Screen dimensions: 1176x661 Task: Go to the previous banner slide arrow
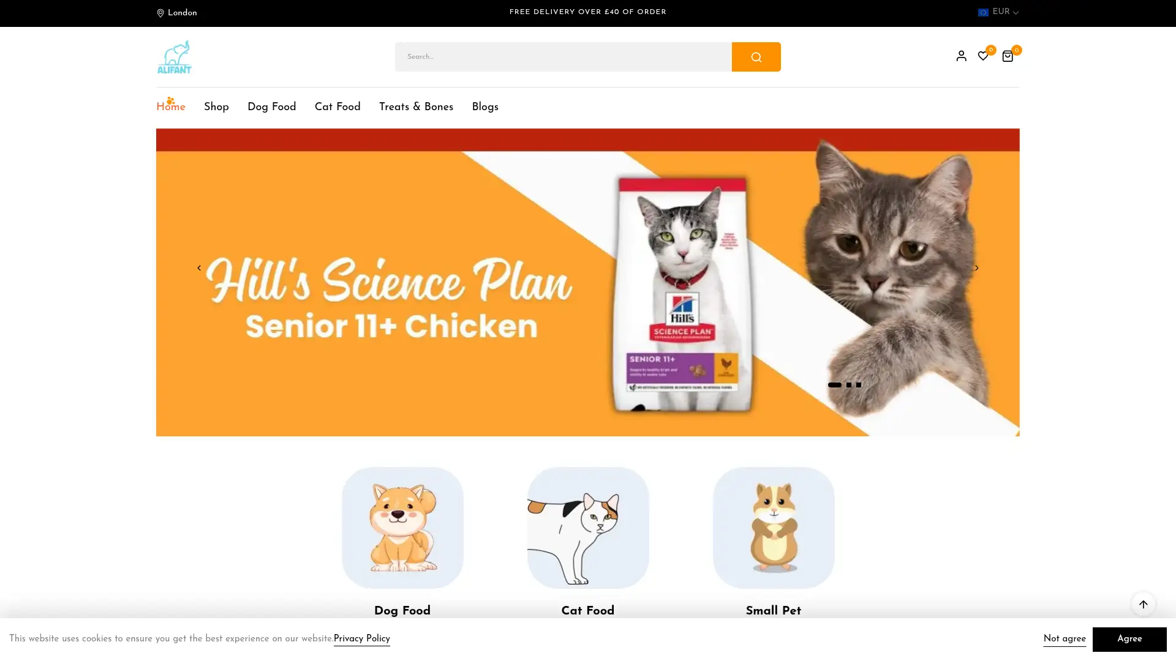click(x=199, y=268)
